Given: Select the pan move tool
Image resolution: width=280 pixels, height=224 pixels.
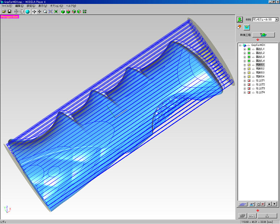Looking at the screenshot, I should 39,12.
